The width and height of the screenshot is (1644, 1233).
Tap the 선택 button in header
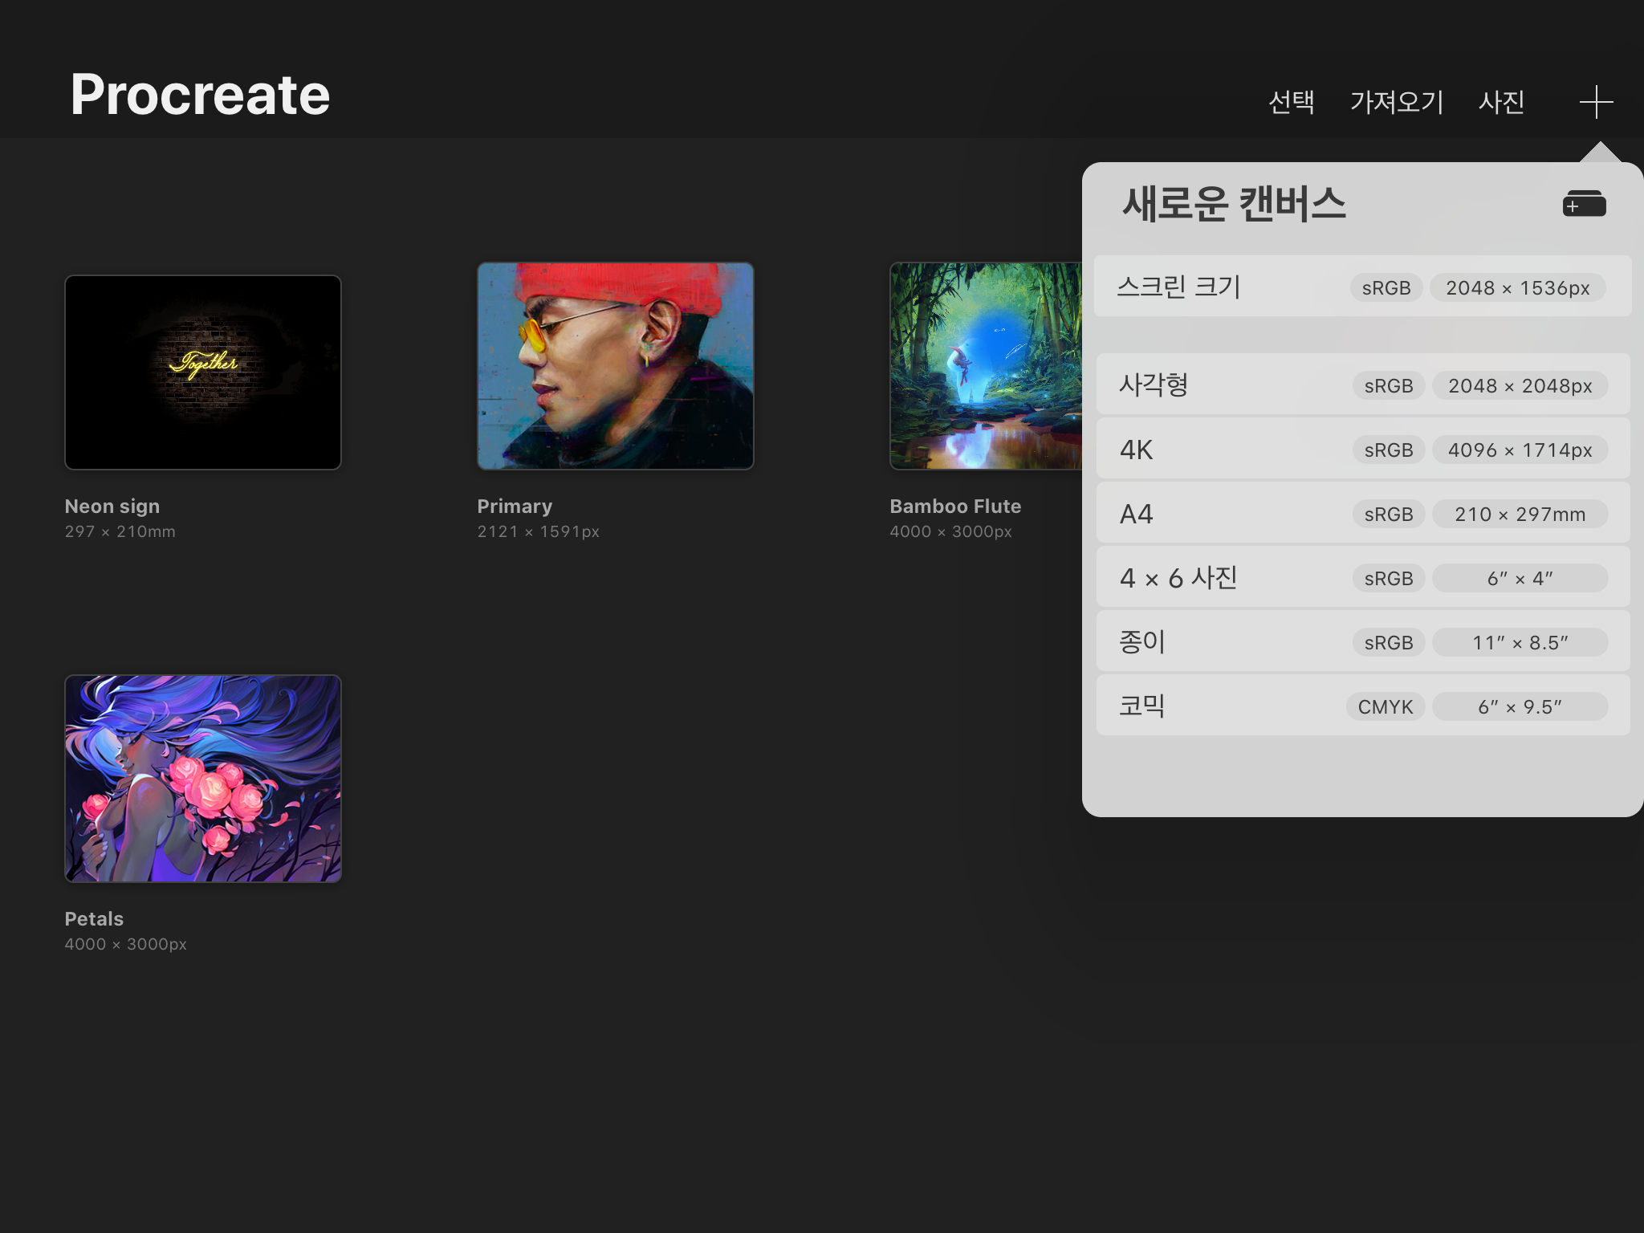(1291, 102)
